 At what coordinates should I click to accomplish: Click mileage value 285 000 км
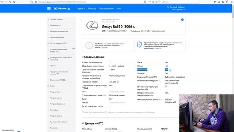tap(114, 82)
